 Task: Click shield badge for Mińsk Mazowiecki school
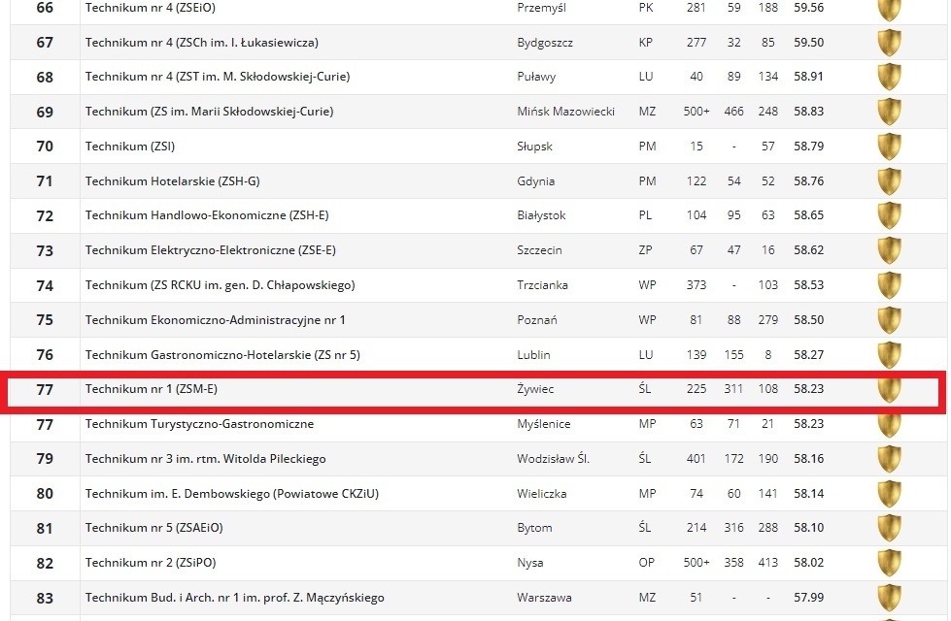tap(889, 112)
